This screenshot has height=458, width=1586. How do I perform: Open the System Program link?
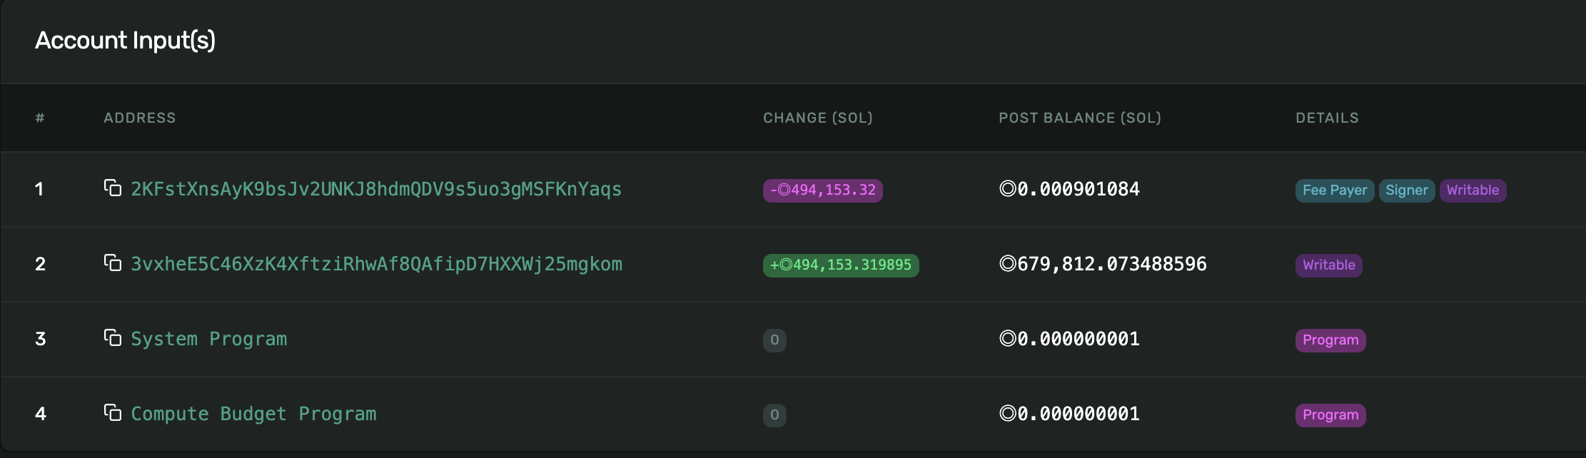pos(209,339)
